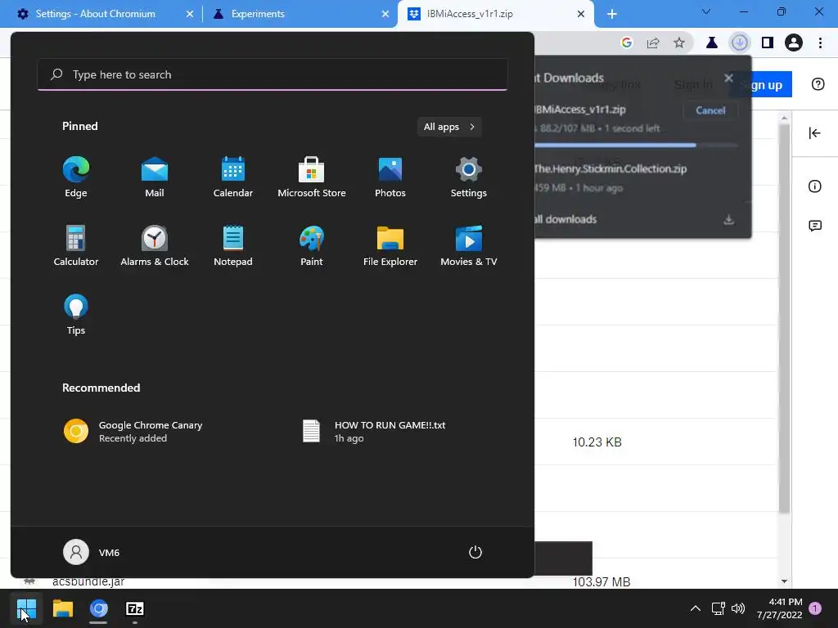Close the Experiments tab
Image resolution: width=838 pixels, height=628 pixels.
click(x=385, y=14)
